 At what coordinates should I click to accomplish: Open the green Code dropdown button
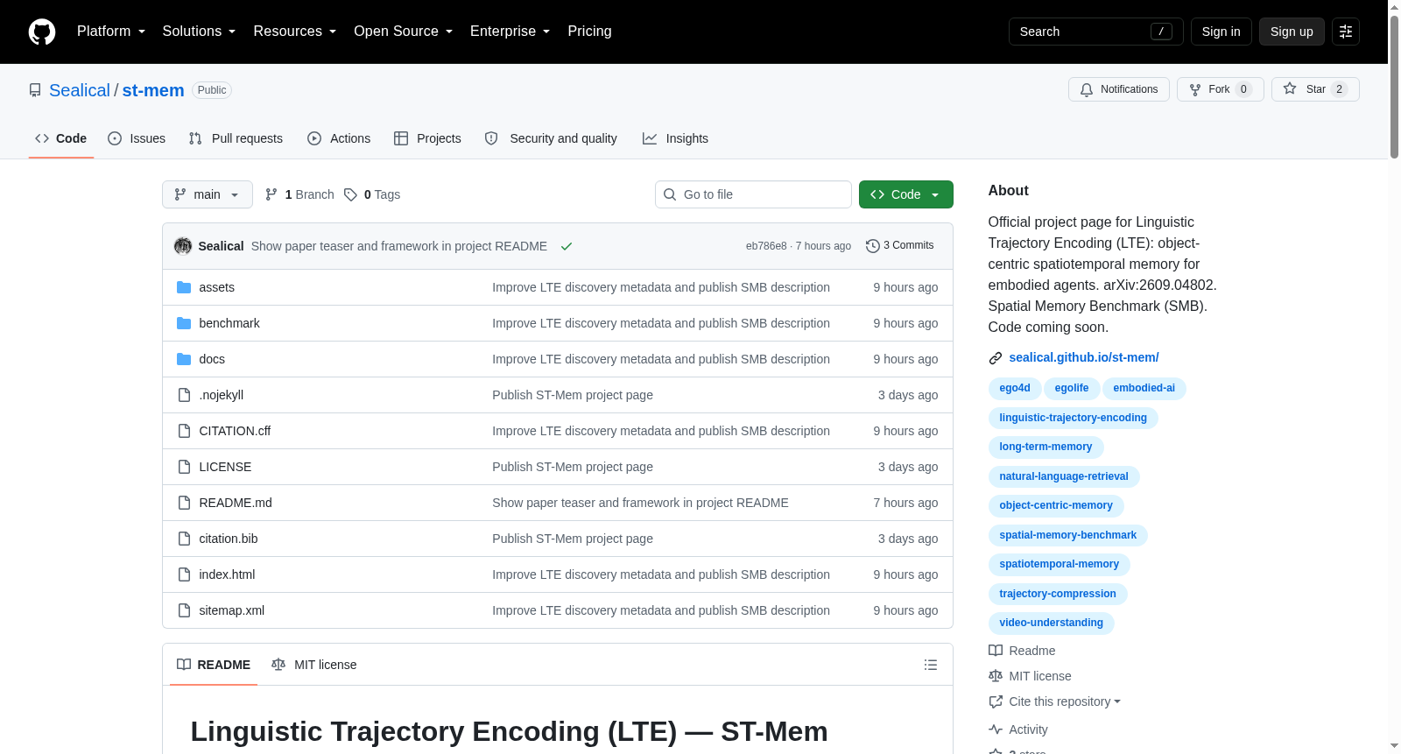906,194
